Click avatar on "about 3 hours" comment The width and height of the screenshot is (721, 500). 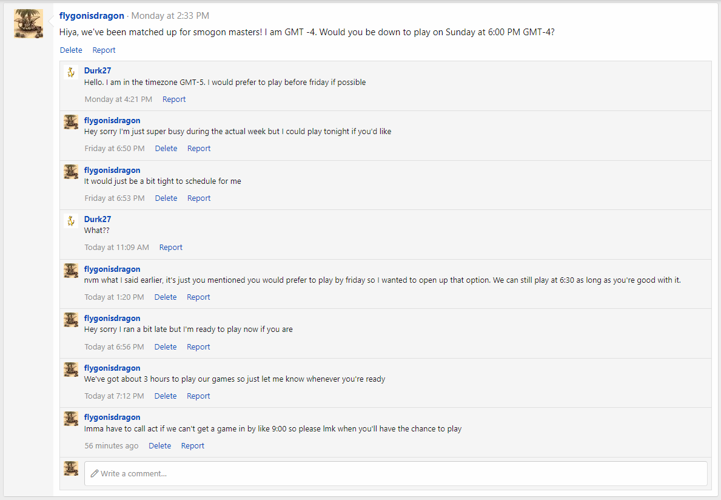71,370
